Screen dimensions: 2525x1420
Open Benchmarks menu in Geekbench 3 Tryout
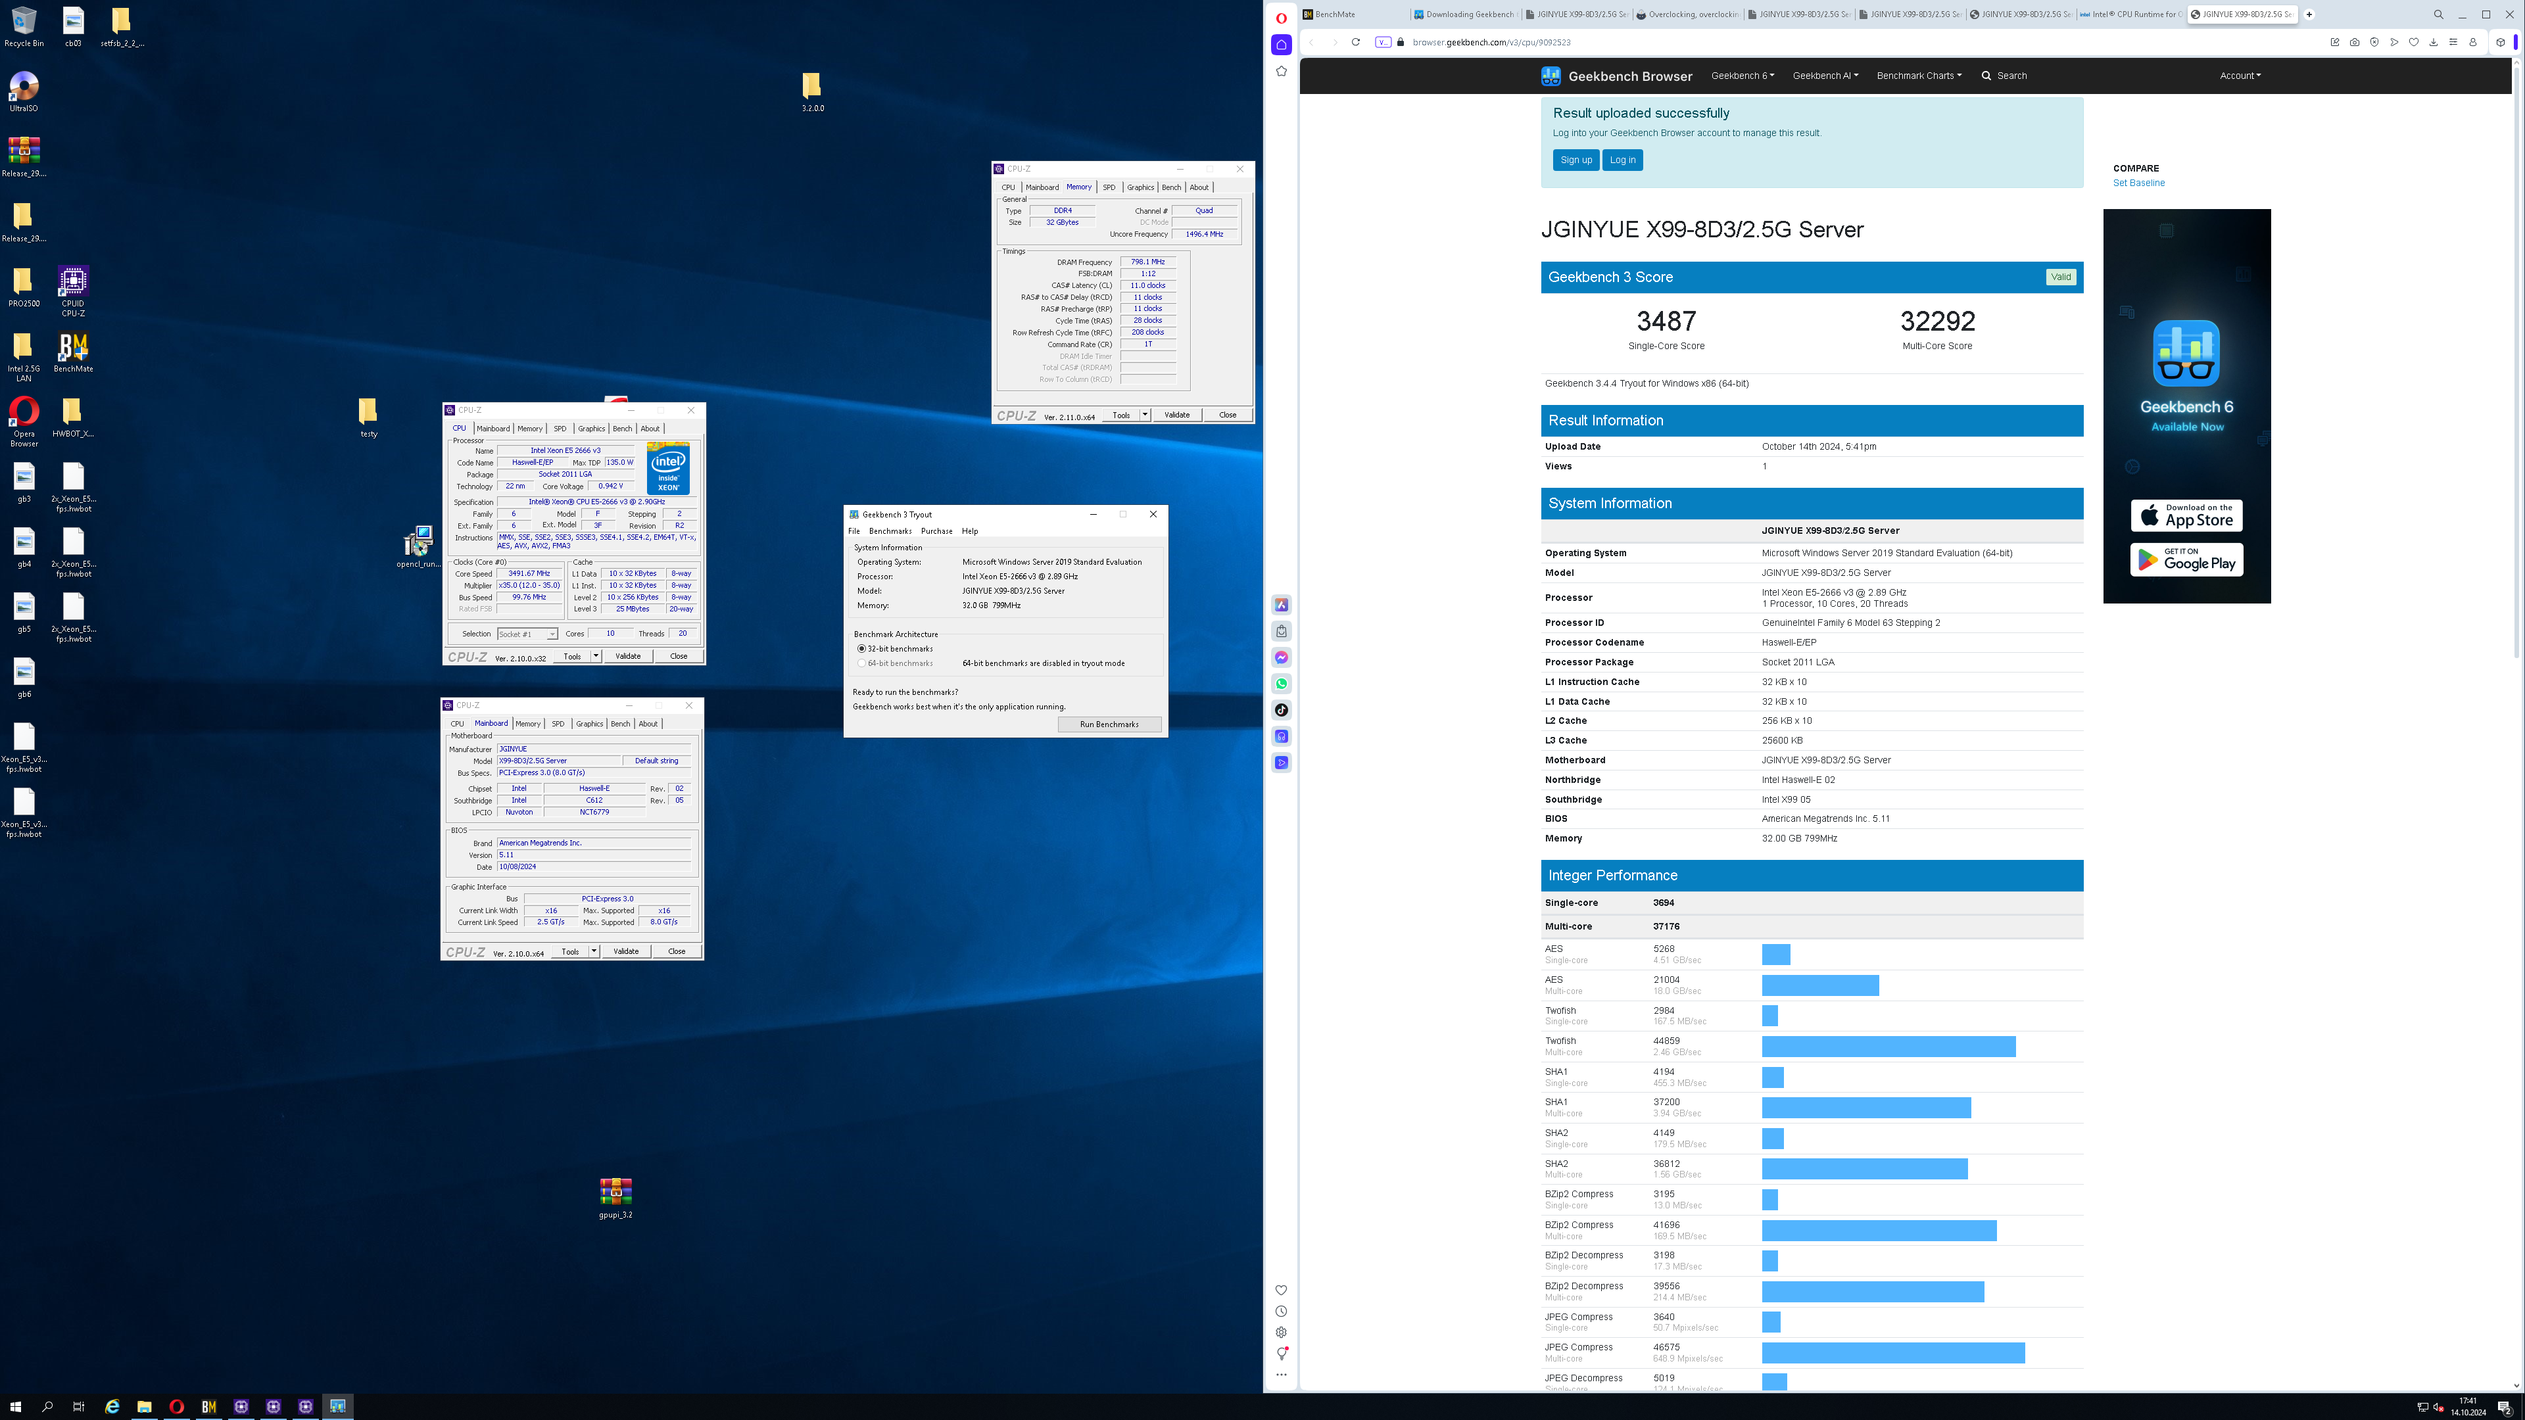(890, 531)
